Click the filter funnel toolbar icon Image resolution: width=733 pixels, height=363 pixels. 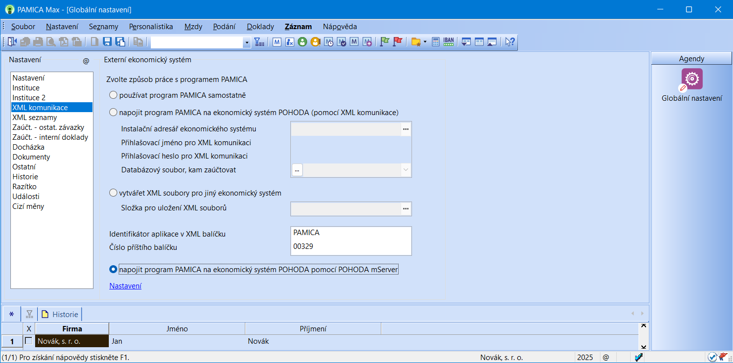[x=260, y=42]
